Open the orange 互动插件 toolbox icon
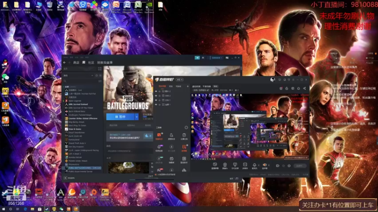Viewport: 378px width, 212px height. coord(184,147)
